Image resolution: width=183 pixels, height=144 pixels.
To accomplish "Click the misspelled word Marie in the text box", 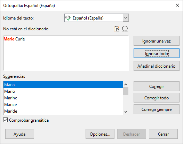I will [x=9, y=39].
